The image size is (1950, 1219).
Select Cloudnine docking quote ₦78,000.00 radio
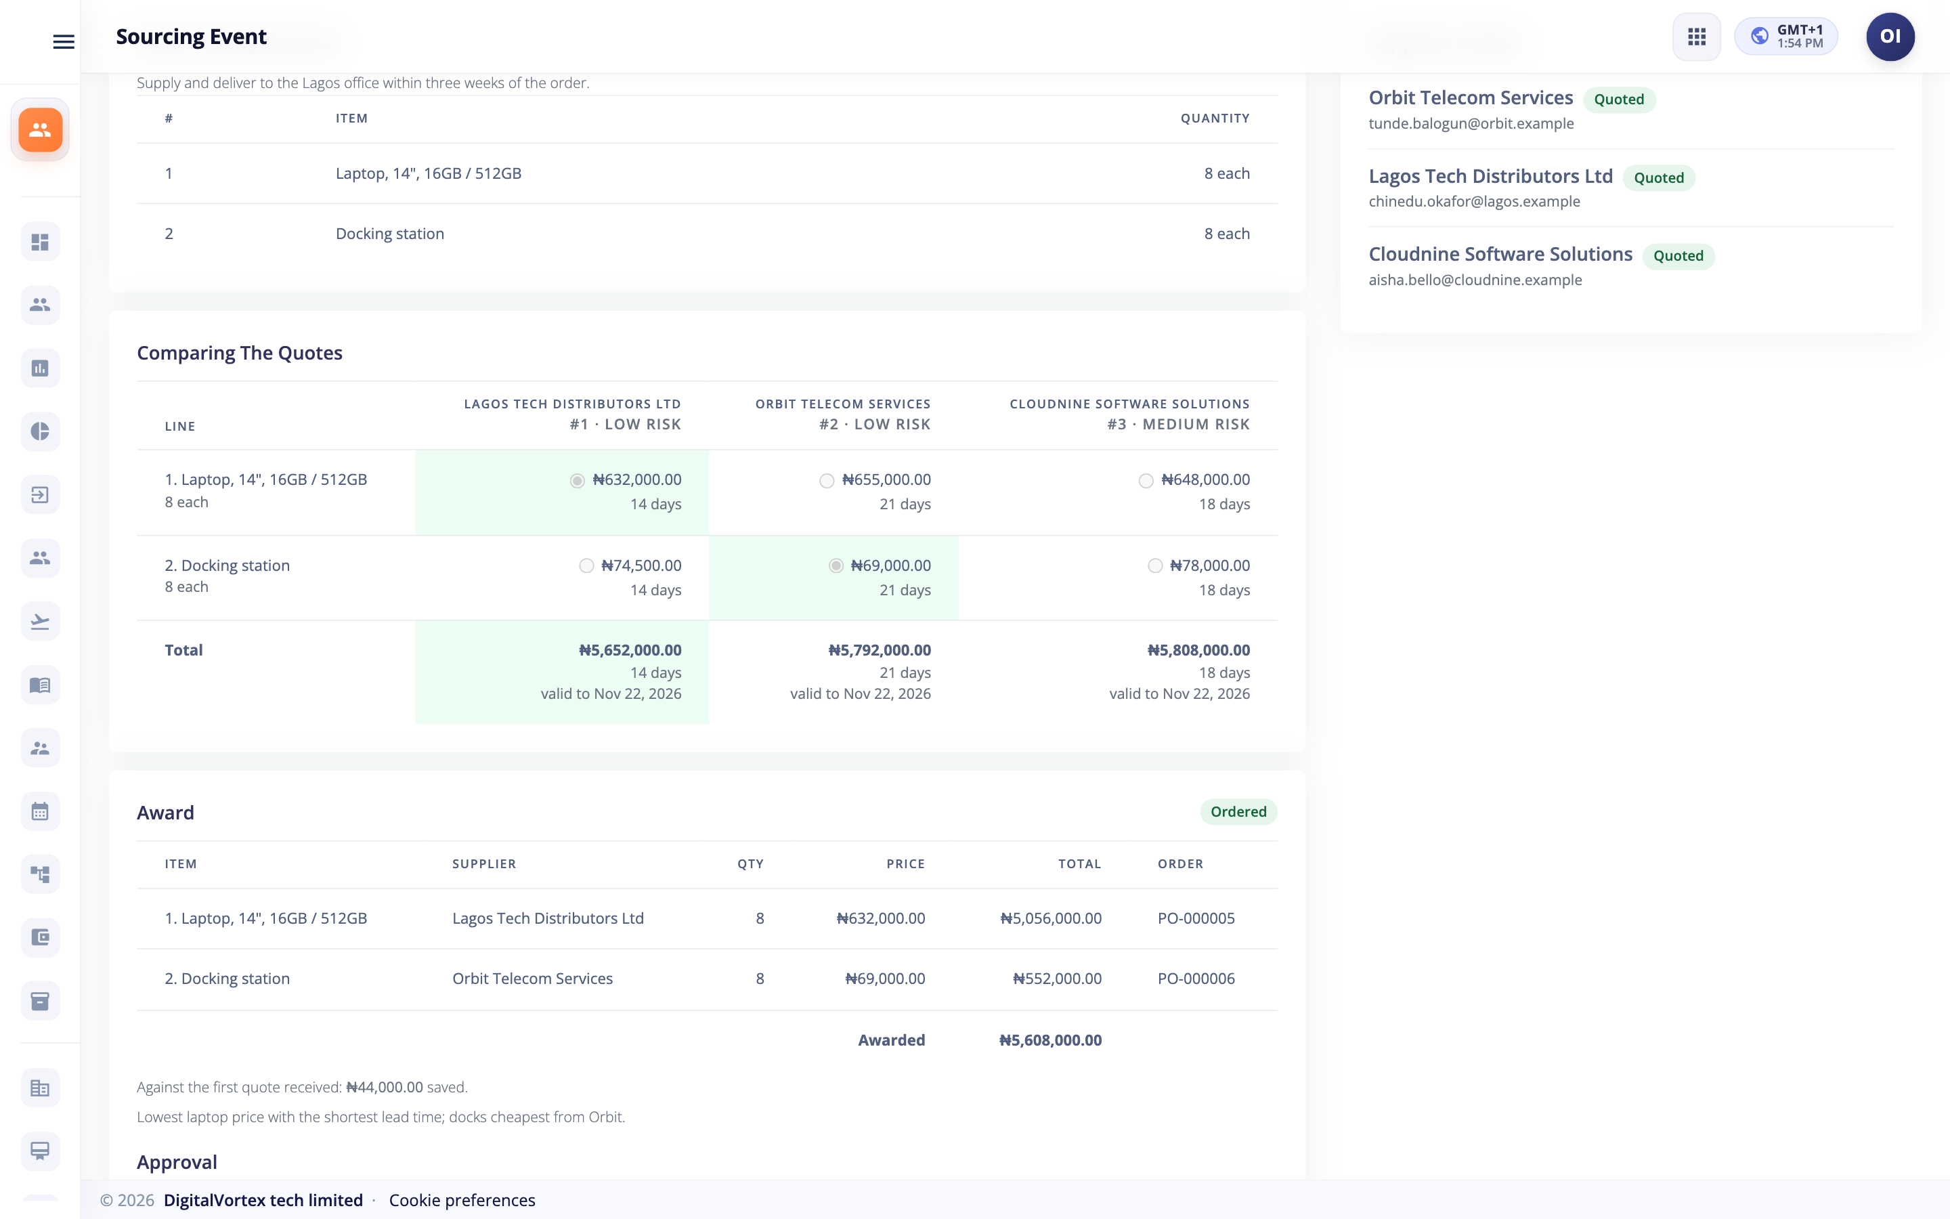coord(1156,566)
